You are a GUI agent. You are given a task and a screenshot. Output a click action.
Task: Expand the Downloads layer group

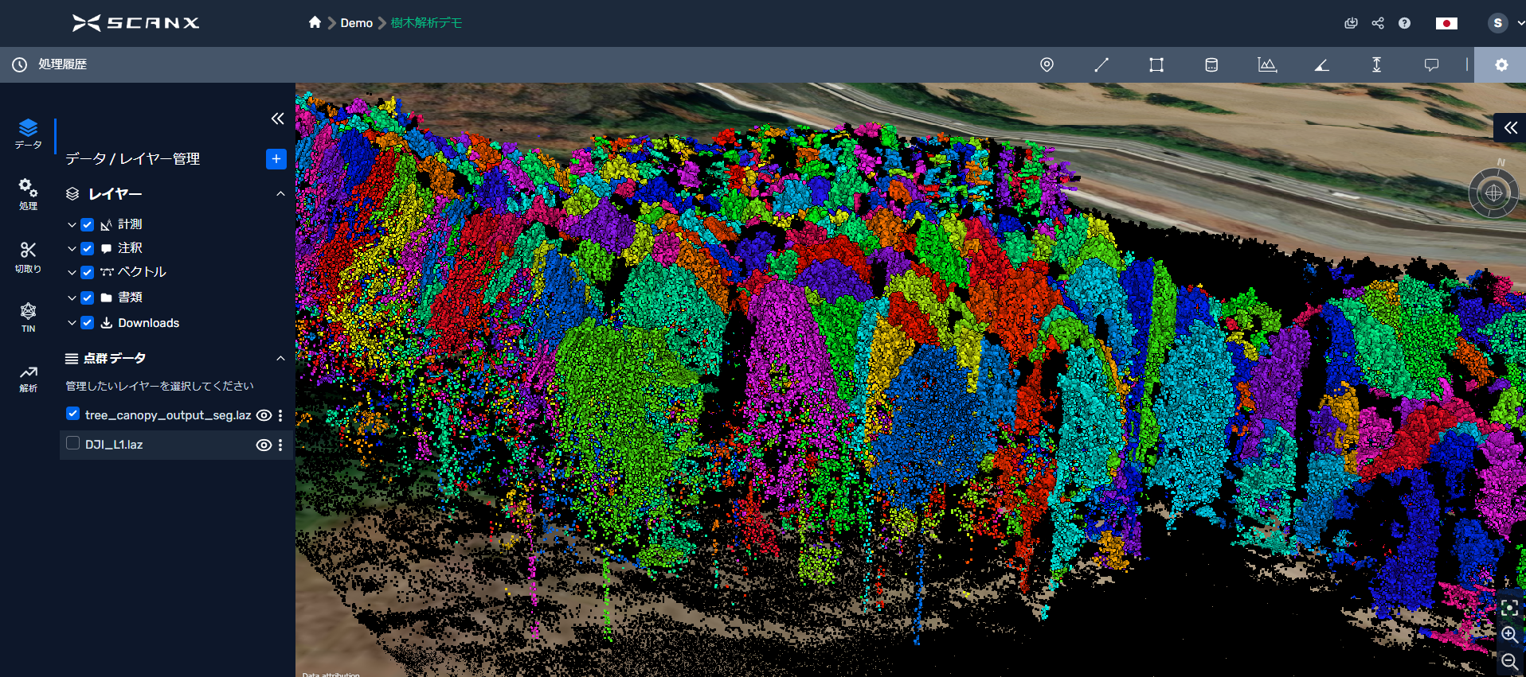[x=72, y=323]
